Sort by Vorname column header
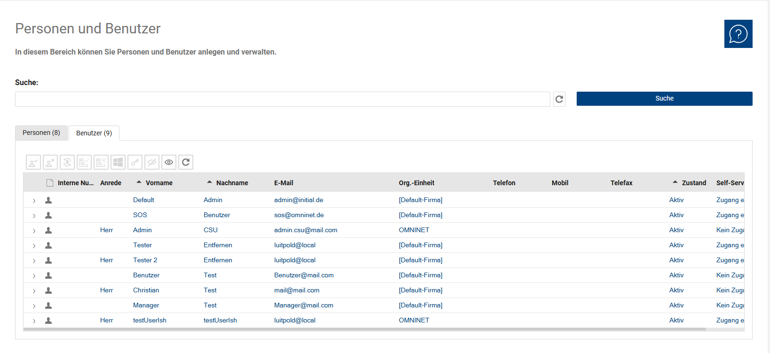 click(x=159, y=183)
